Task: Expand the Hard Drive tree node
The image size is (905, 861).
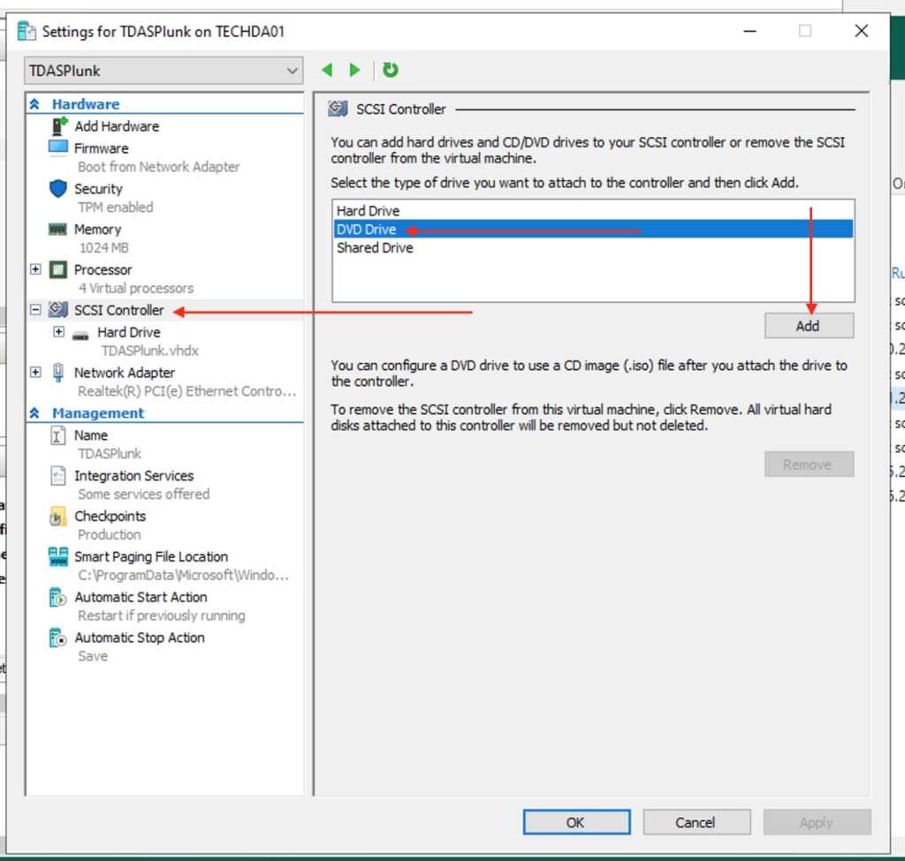Action: [x=58, y=332]
